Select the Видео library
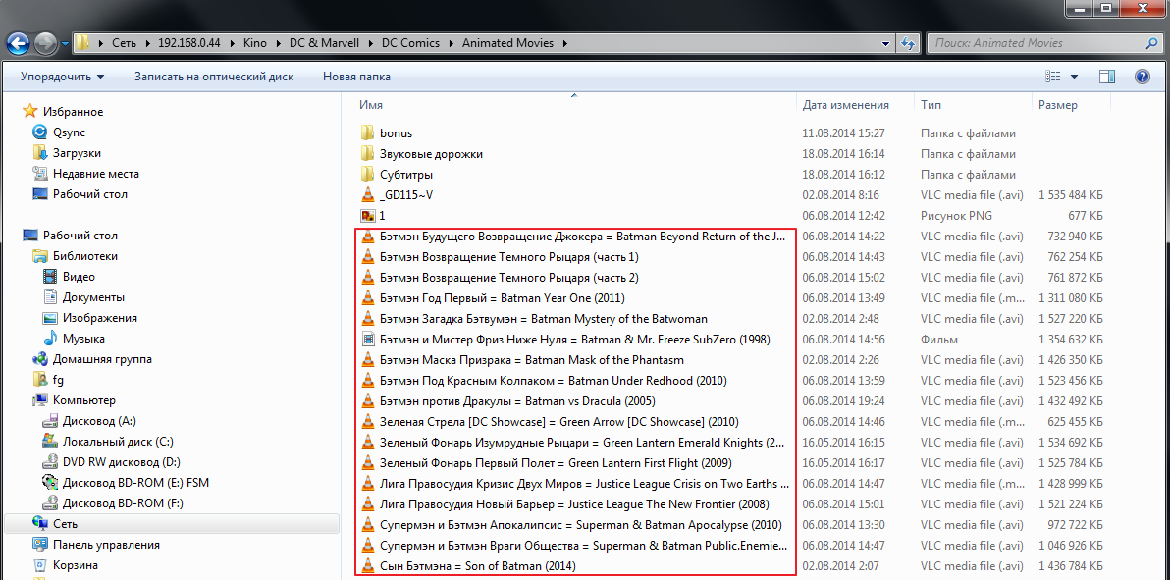 [79, 277]
